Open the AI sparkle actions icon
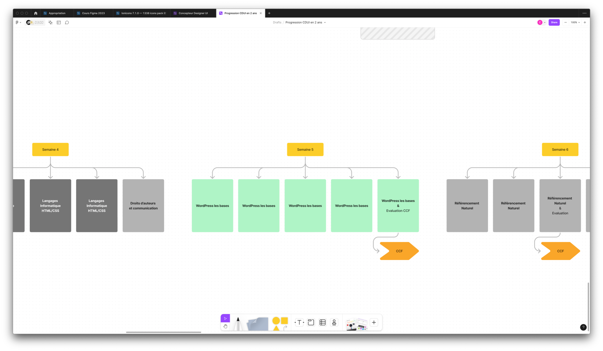The width and height of the screenshot is (603, 351). coord(50,22)
